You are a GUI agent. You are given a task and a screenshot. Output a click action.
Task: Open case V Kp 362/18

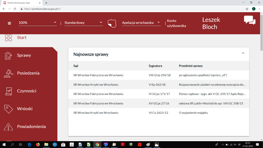(x=159, y=84)
